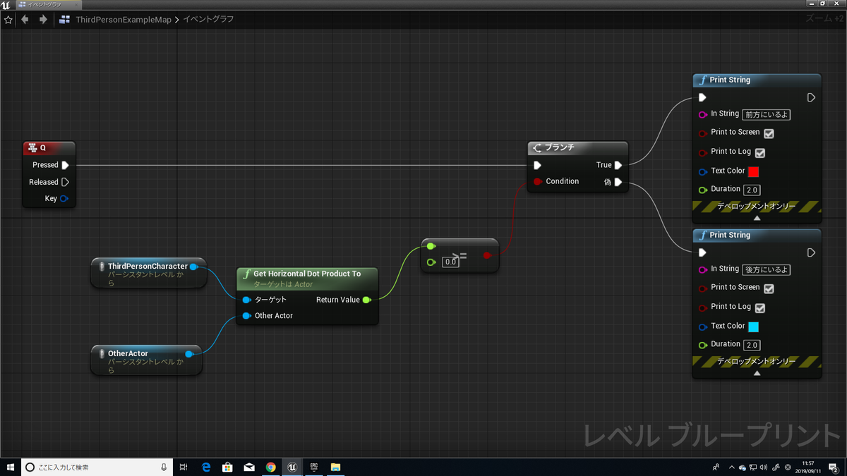Disable Print to Log on the lower Print String node

761,307
